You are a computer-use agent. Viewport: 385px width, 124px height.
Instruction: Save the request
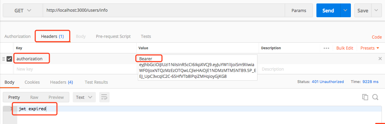(363, 11)
